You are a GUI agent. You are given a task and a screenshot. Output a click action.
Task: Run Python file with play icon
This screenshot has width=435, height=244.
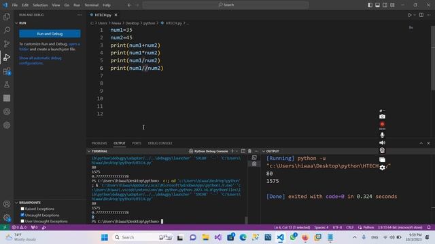click(x=410, y=15)
